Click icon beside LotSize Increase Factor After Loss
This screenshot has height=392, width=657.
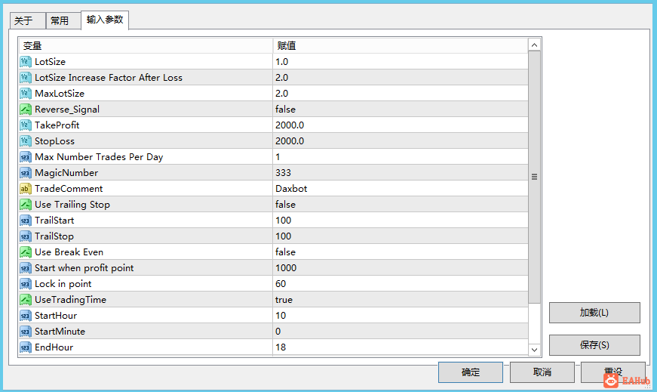pyautogui.click(x=26, y=78)
